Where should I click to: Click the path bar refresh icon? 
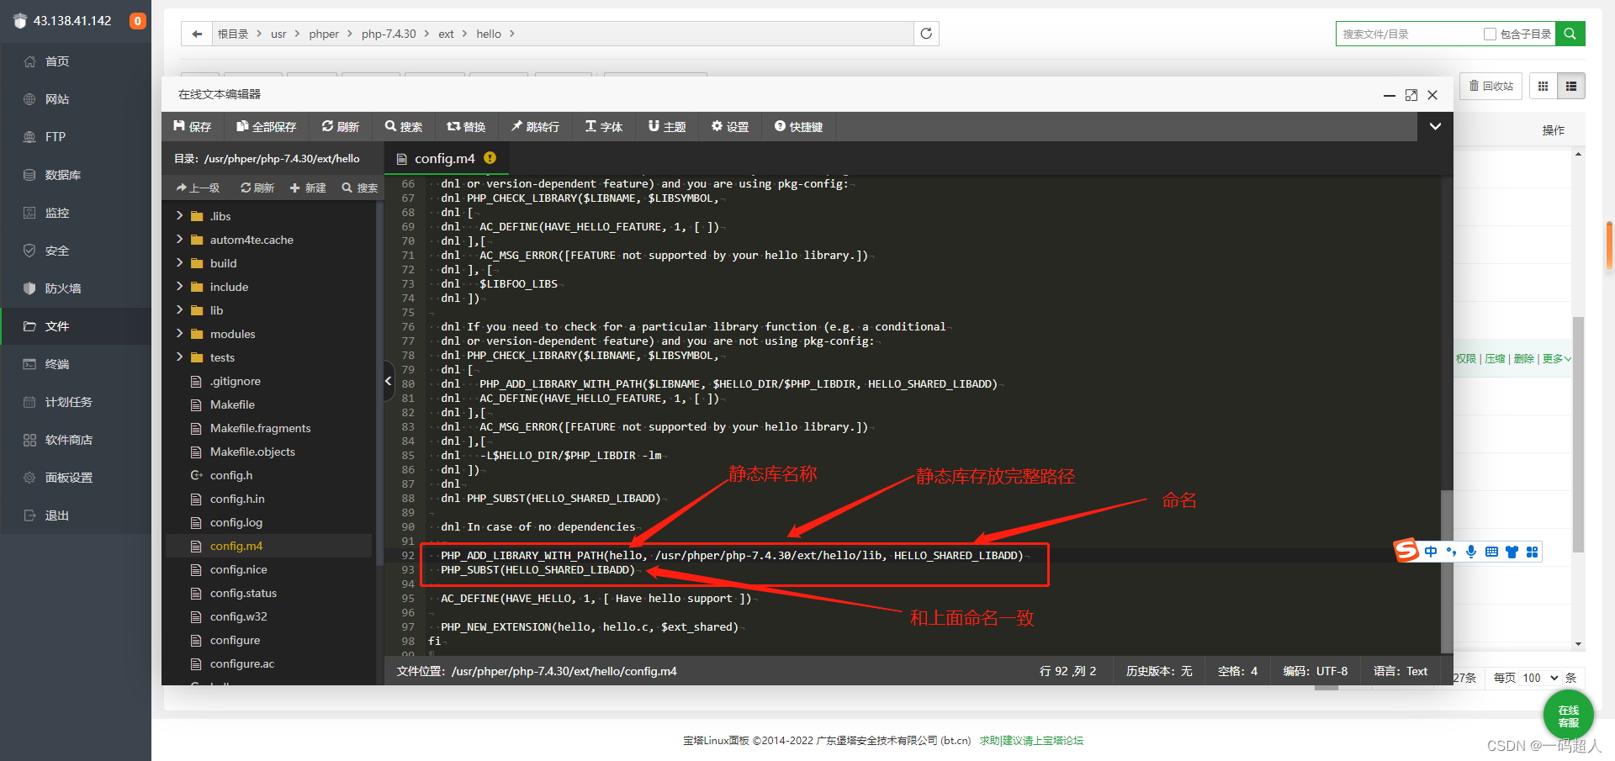coord(926,34)
